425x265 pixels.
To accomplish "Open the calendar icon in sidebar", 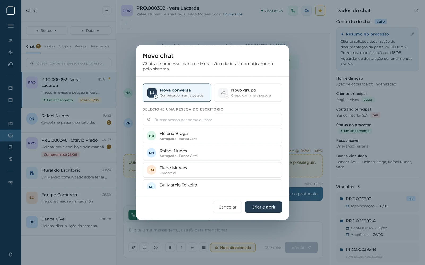I will click(11, 100).
